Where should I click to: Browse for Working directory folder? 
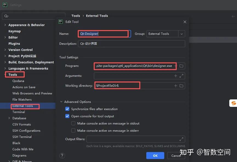tap(181, 86)
